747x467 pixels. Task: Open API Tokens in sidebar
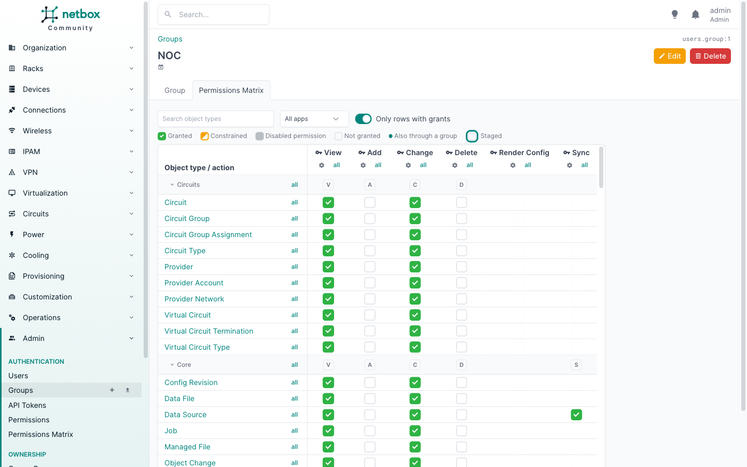pyautogui.click(x=27, y=405)
